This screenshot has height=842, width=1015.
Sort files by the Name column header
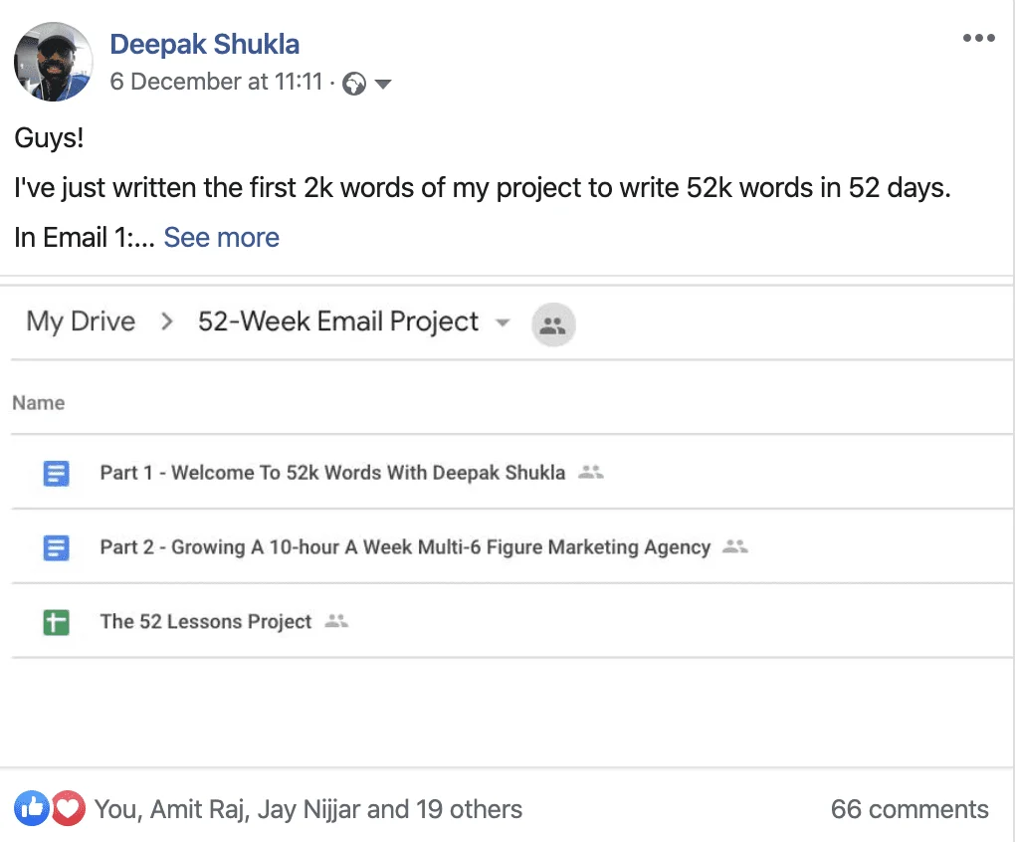coord(38,402)
